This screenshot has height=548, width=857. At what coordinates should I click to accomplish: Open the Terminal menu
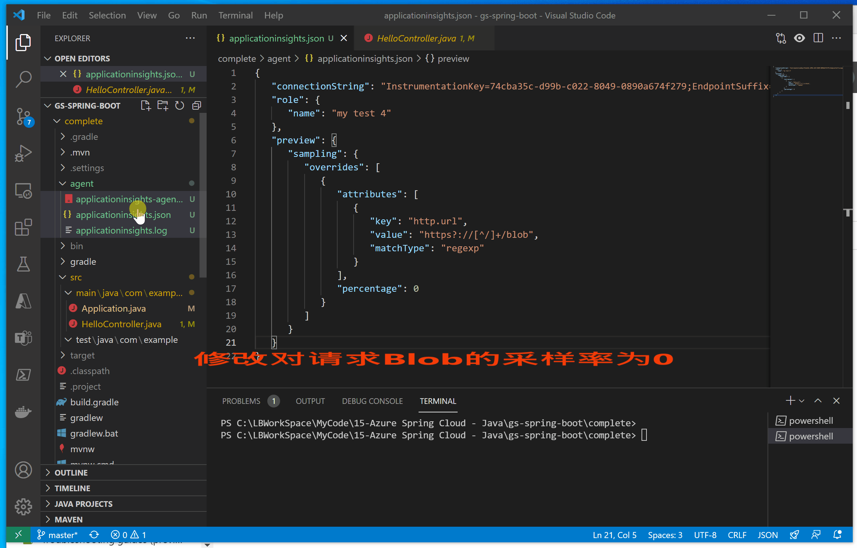tap(235, 15)
